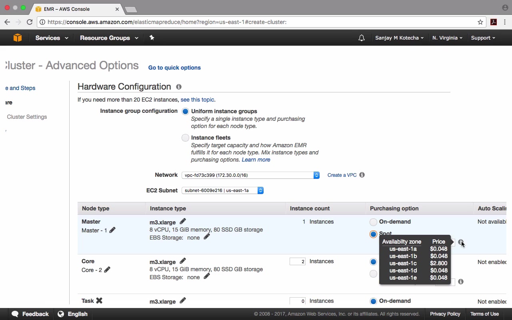Image resolution: width=512 pixels, height=320 pixels.
Task: Click the us-east-1e row in price tooltip
Action: coord(414,278)
